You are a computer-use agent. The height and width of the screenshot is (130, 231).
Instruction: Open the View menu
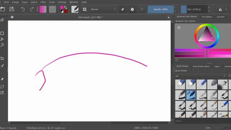tap(6, 2)
